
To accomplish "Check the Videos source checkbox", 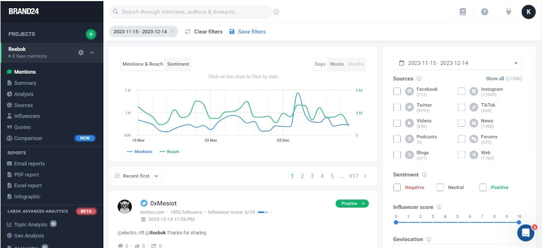I will tap(397, 123).
